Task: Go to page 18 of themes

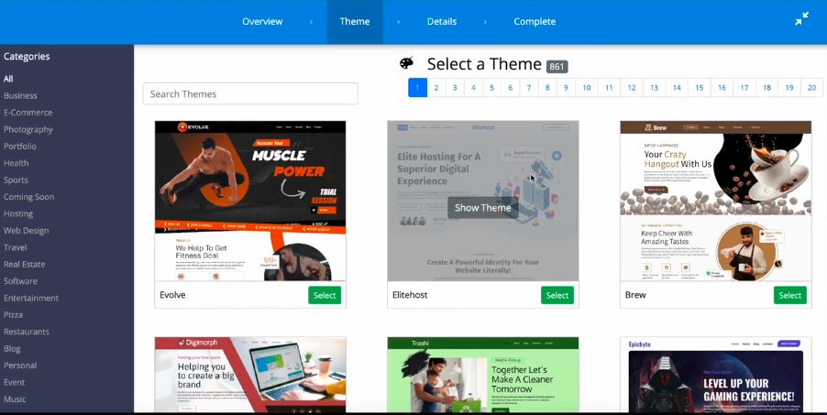Action: coord(766,88)
